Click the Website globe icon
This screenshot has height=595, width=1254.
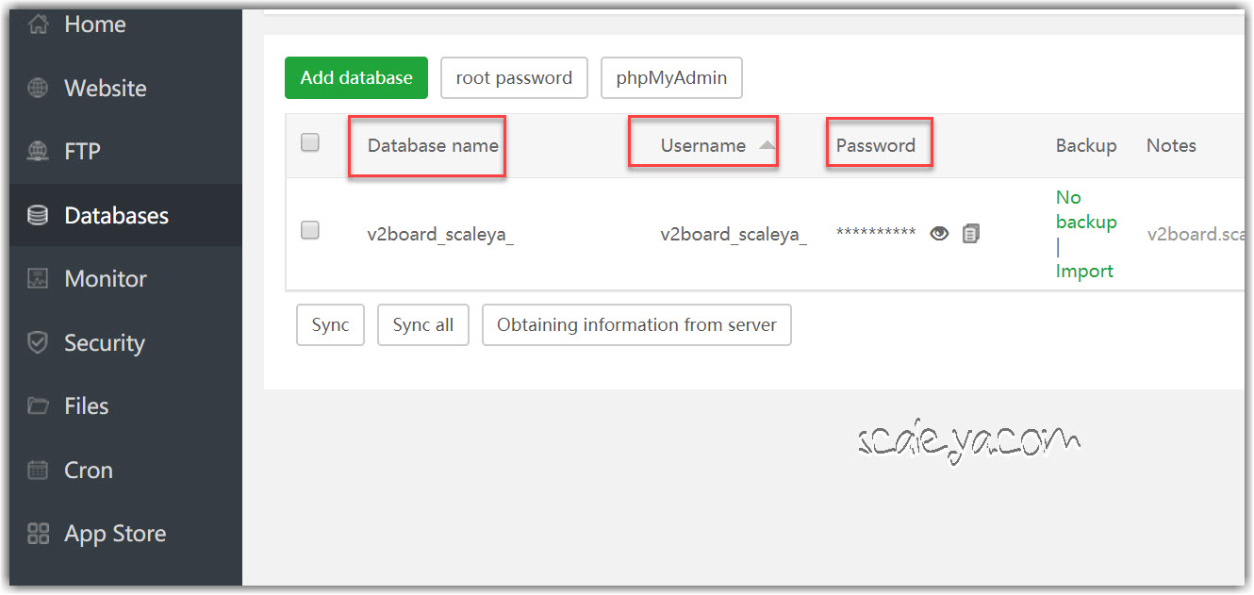pos(38,89)
